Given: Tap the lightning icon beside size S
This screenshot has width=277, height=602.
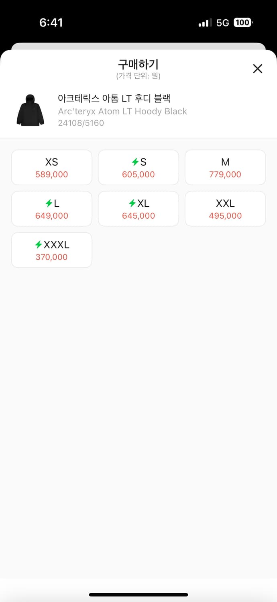Looking at the screenshot, I should tap(135, 162).
